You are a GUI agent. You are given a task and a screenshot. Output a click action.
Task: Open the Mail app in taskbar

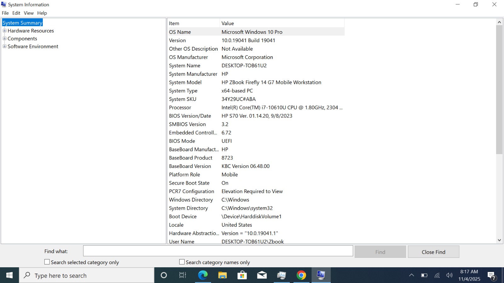click(x=262, y=275)
